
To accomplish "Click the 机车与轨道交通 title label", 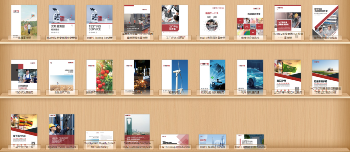I will pos(250,92).
